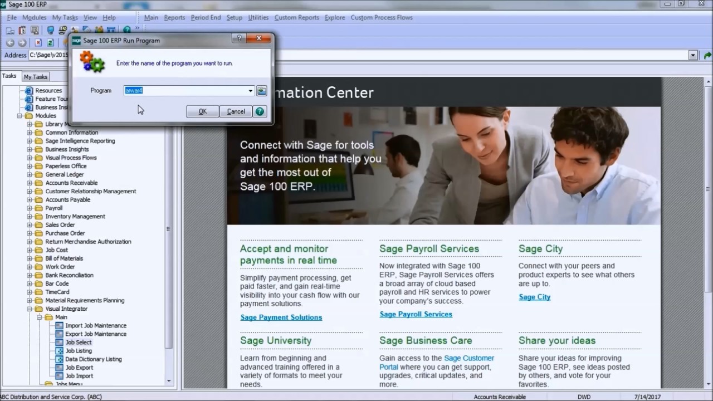Open the Utilities menu
Viewport: 713px width, 401px height.
pyautogui.click(x=258, y=18)
